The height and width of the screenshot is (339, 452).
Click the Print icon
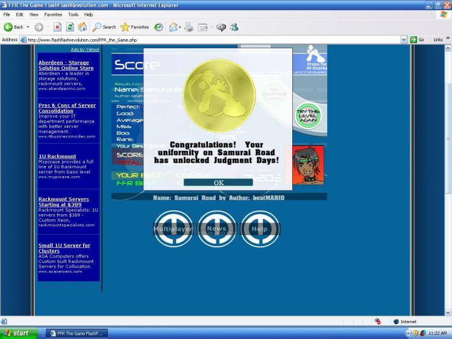(189, 27)
